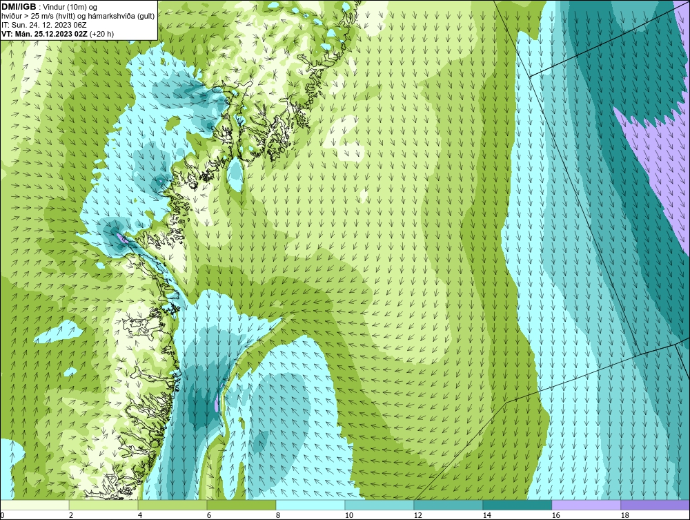Click the 16–18 m/s lavender legend swatch

(x=586, y=505)
